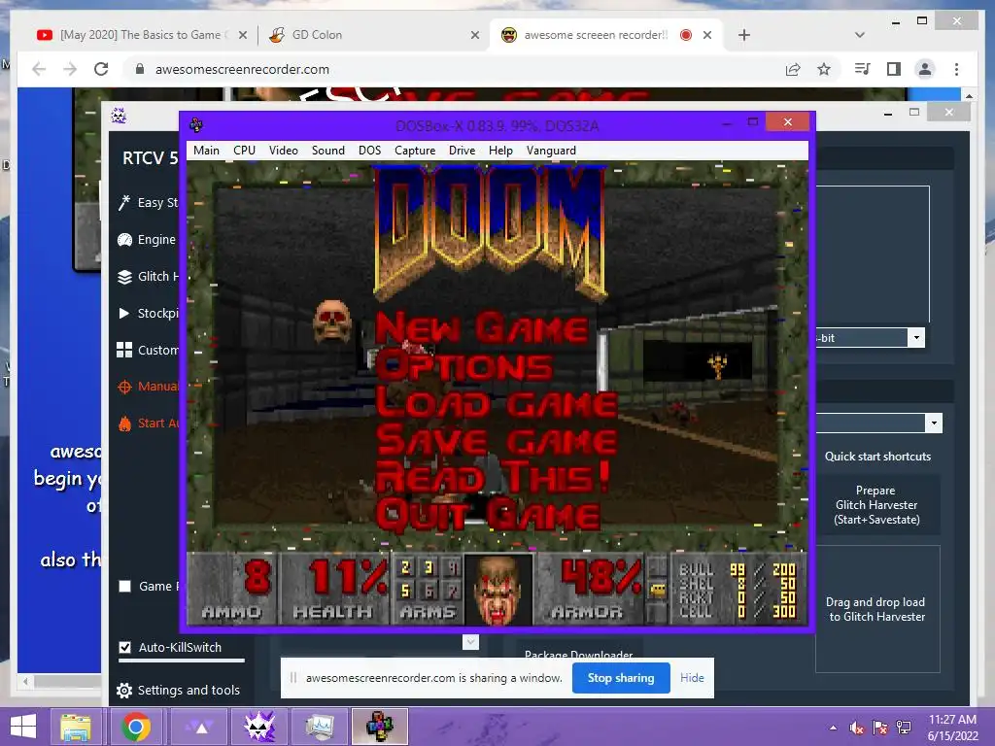The image size is (995, 746).
Task: Open a new Chrome tab
Action: (x=744, y=35)
